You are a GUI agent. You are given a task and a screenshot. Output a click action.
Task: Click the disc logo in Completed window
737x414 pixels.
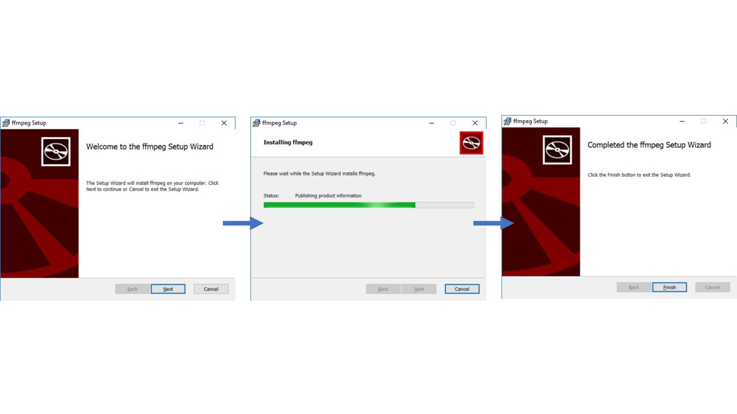click(557, 150)
